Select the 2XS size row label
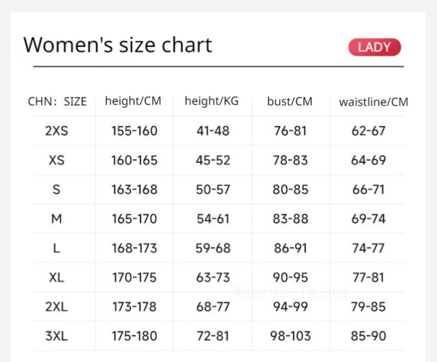The height and width of the screenshot is (362, 437). (x=57, y=131)
